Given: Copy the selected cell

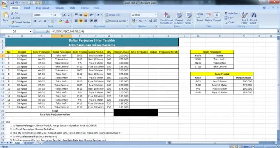Looking at the screenshot, I should (x=15, y=18).
